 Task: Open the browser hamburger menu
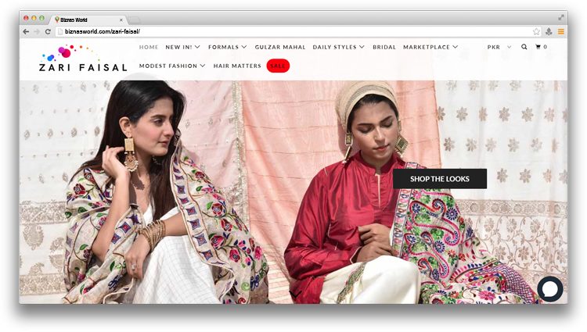tap(560, 31)
